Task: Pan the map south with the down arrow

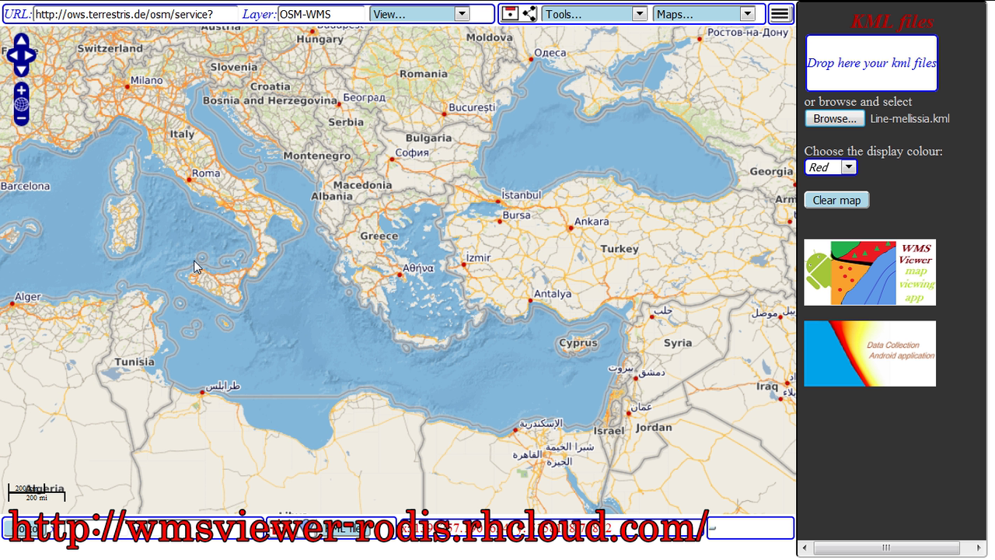Action: pyautogui.click(x=21, y=68)
